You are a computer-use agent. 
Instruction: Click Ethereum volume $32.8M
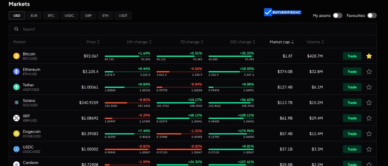(x=316, y=72)
